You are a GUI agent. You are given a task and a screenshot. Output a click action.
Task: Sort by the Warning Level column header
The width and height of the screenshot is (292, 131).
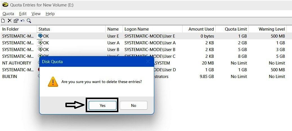coord(267,29)
